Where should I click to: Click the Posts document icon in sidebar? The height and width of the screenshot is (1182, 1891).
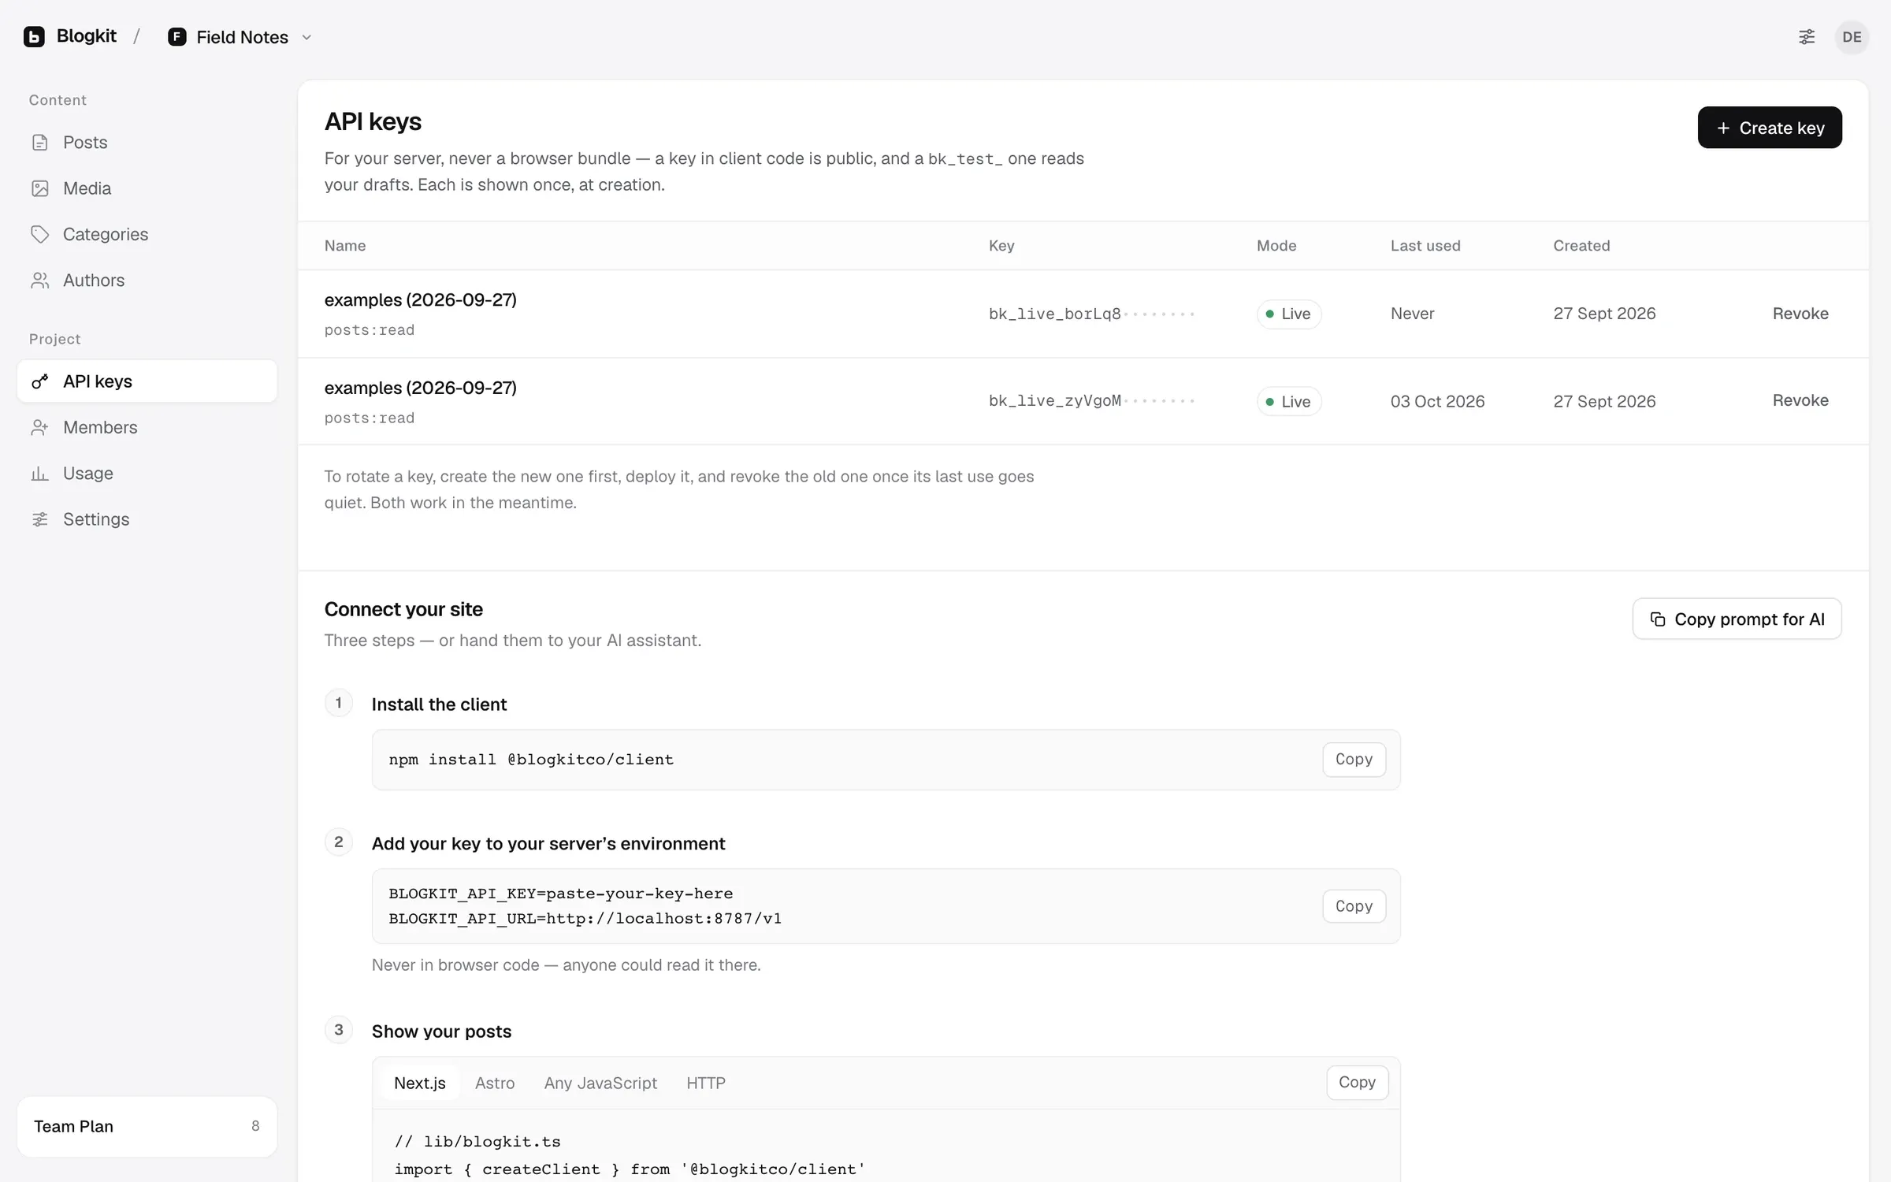pyautogui.click(x=40, y=143)
